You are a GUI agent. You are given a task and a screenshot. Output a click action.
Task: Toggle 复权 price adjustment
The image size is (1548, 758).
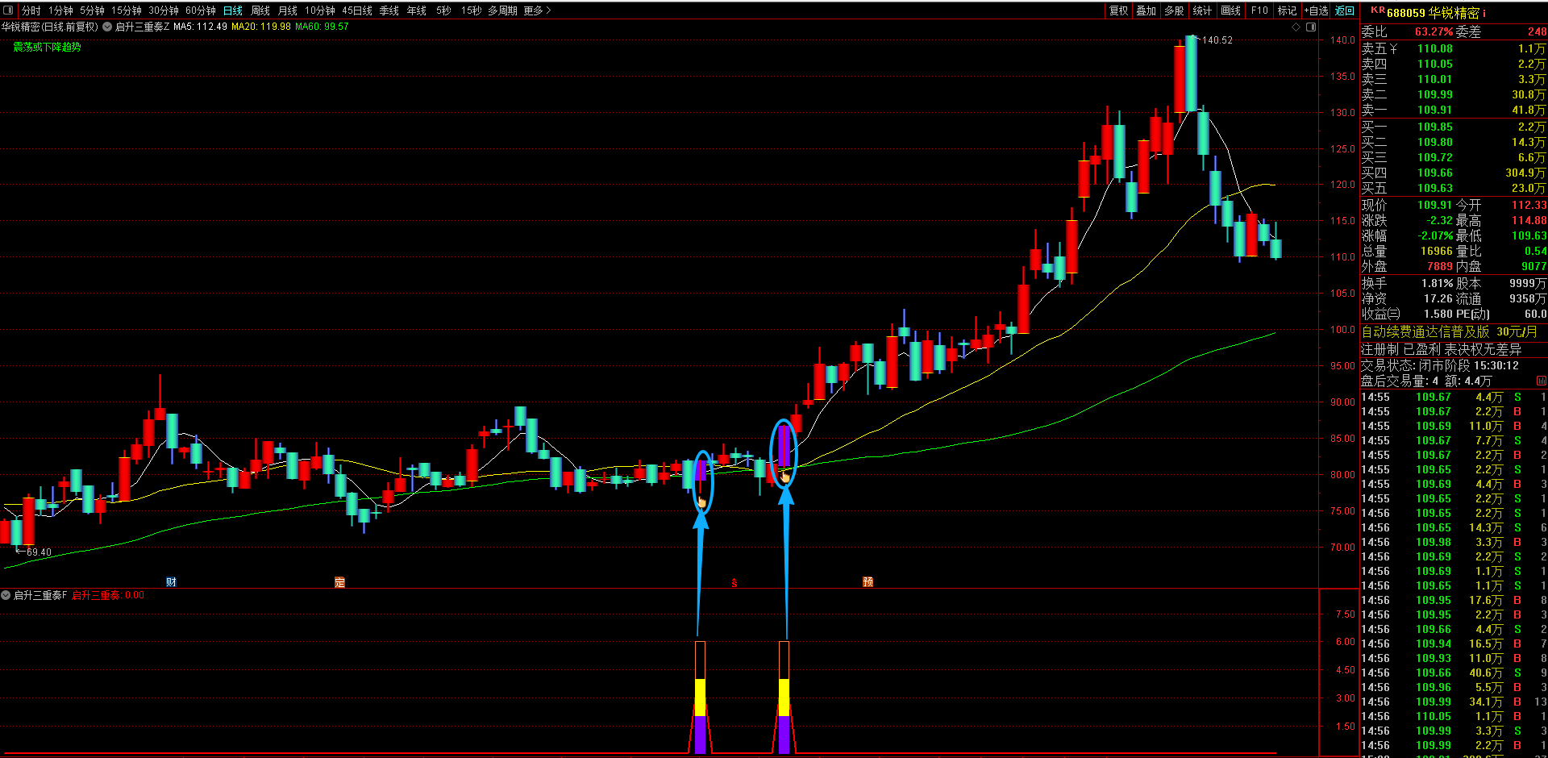click(x=1119, y=10)
